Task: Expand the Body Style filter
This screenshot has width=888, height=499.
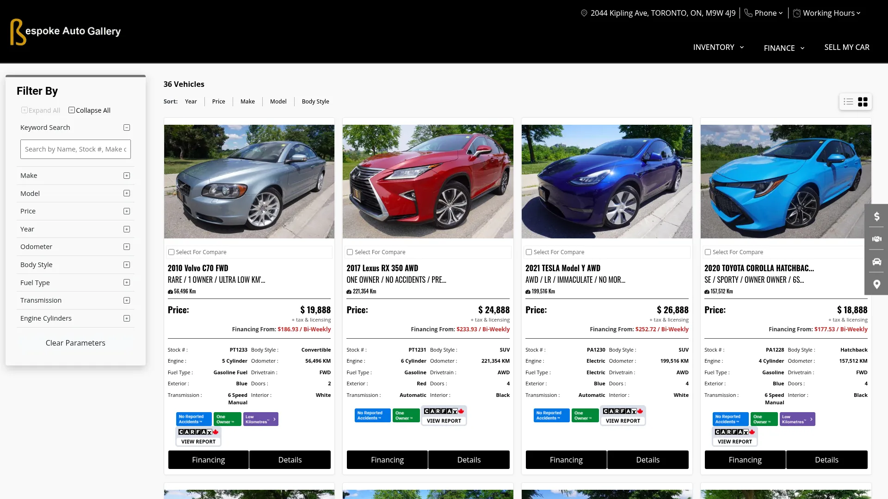Action: 127,265
